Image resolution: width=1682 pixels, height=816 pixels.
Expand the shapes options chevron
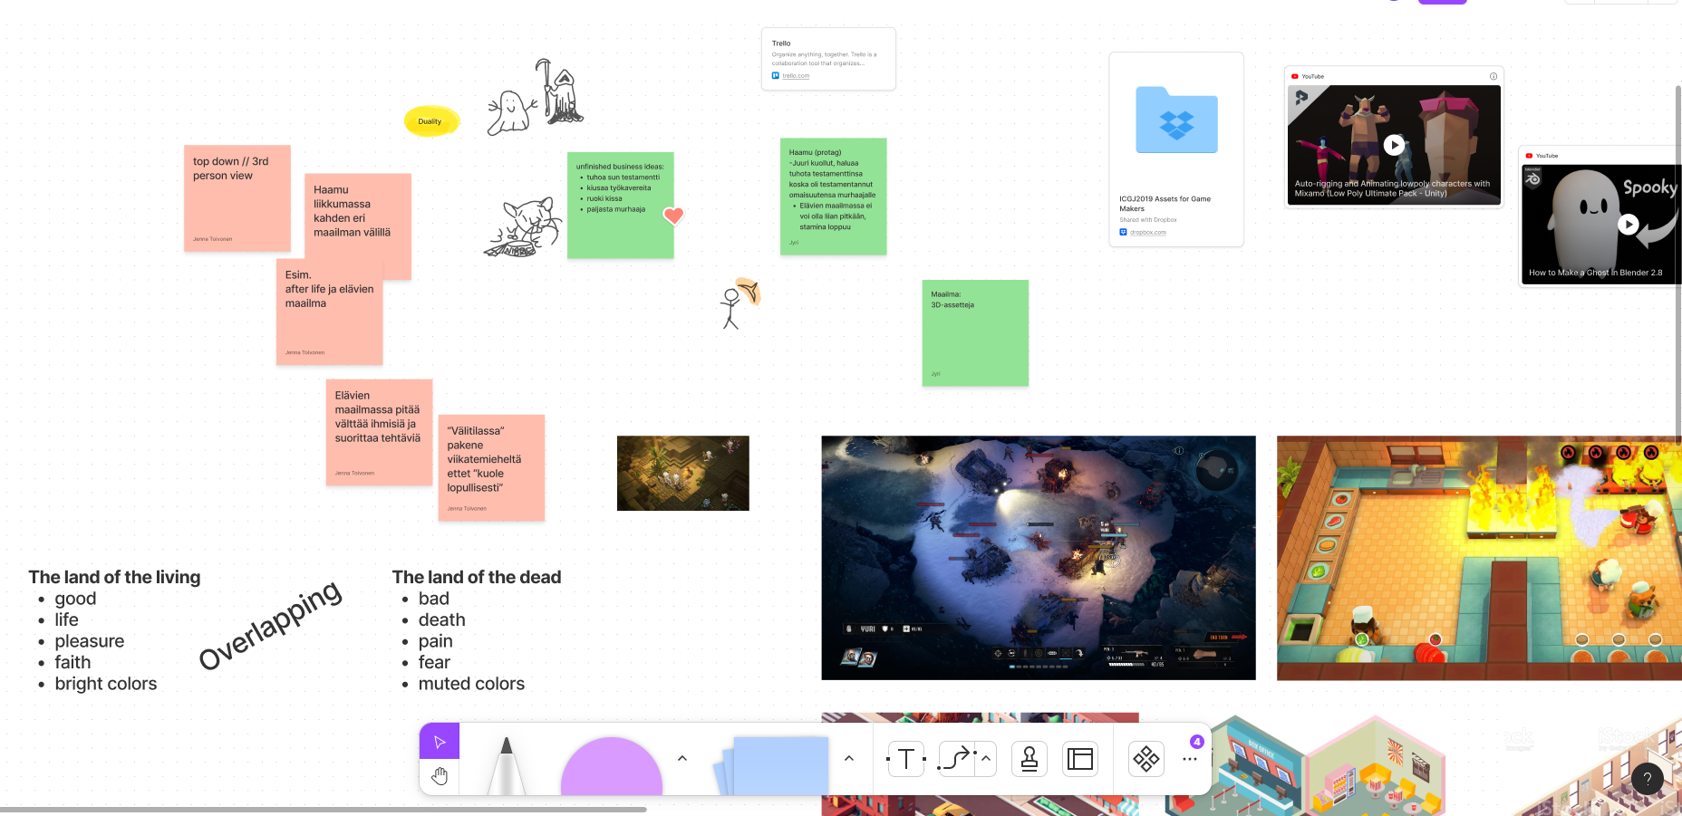(682, 759)
